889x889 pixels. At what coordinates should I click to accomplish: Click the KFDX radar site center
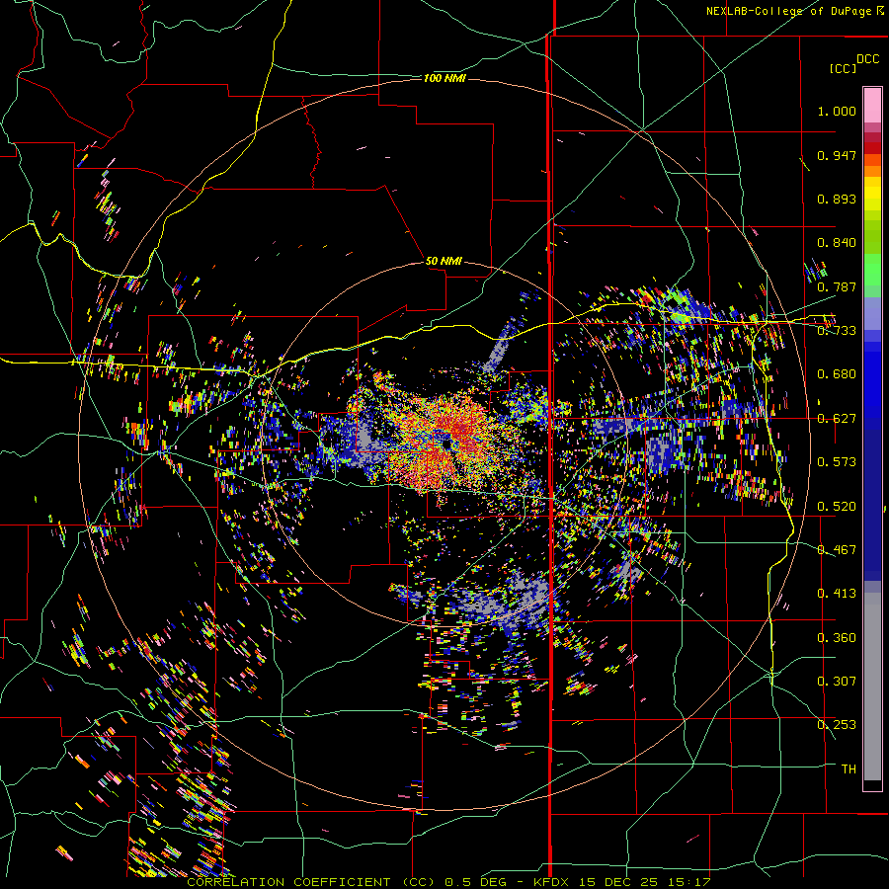447,444
